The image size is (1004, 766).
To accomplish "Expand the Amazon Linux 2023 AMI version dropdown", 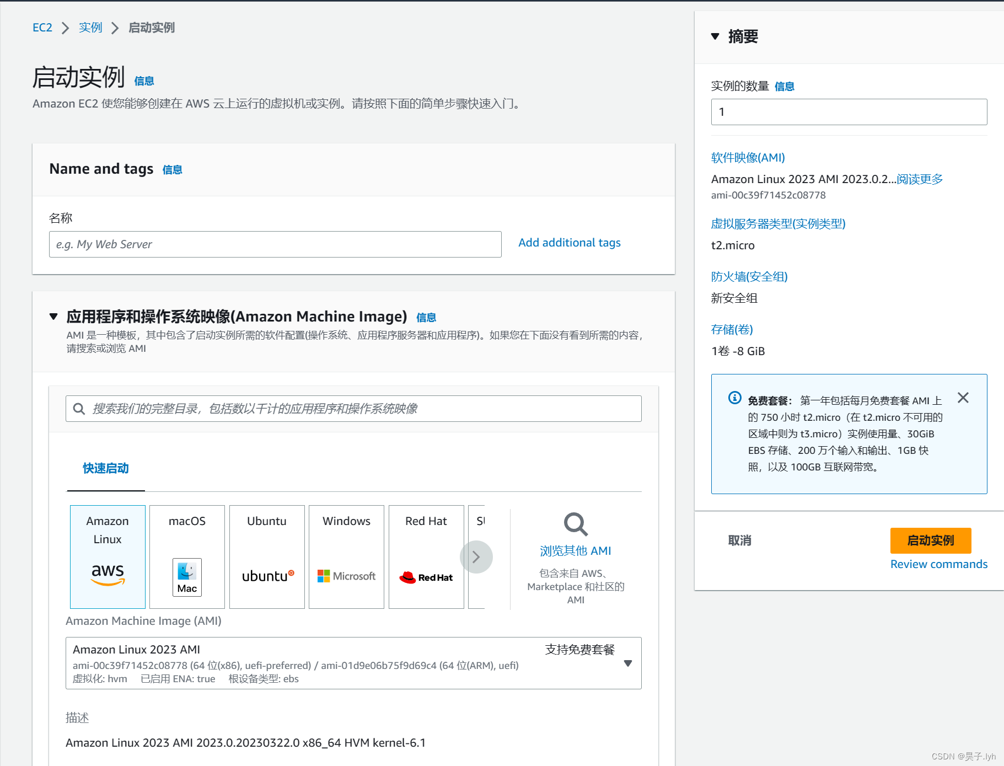I will click(x=628, y=663).
